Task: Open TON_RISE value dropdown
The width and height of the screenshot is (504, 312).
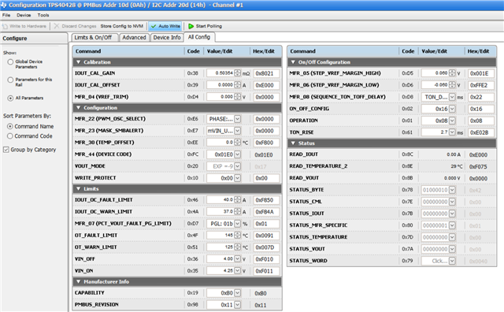Action: pyautogui.click(x=452, y=132)
